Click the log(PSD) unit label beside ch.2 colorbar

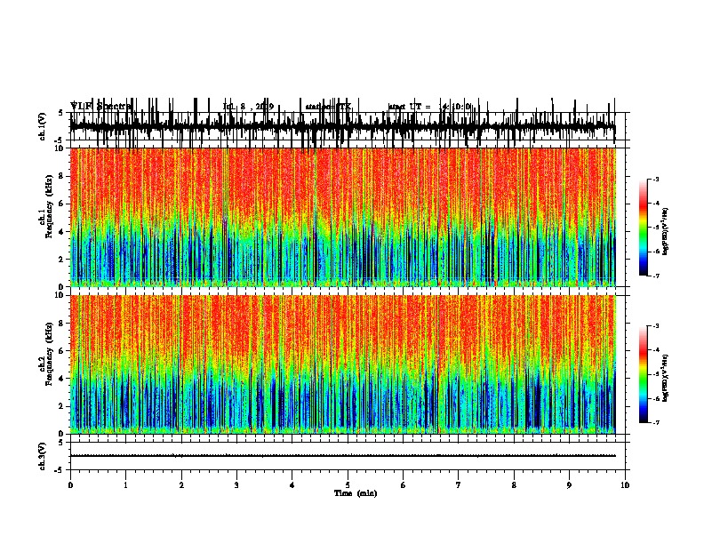666,379
